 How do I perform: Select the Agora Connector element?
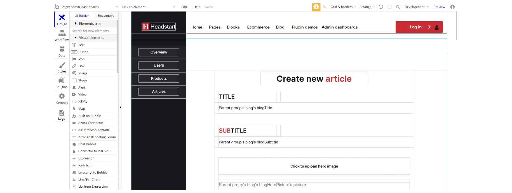[x=94, y=123]
